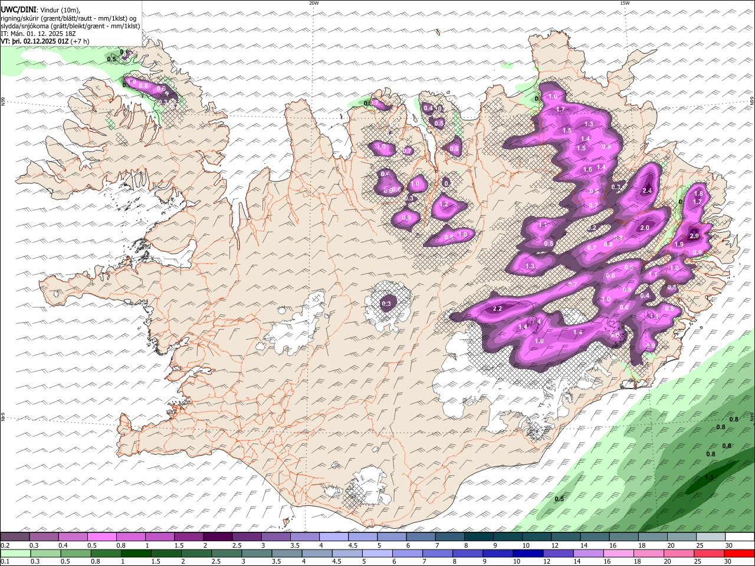
Task: Select the dark mauve 0.2 swatch in top legend
Action: 15,537
